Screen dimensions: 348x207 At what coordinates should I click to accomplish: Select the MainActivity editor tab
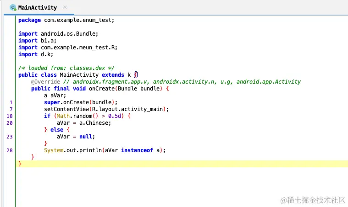pyautogui.click(x=39, y=7)
